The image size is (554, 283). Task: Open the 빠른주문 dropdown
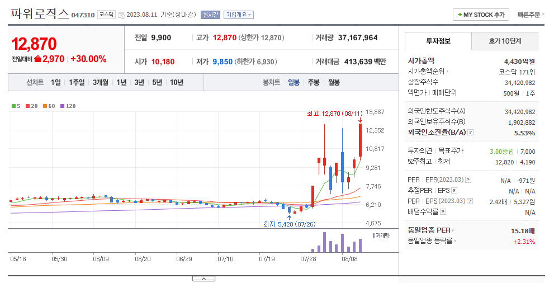click(x=531, y=15)
